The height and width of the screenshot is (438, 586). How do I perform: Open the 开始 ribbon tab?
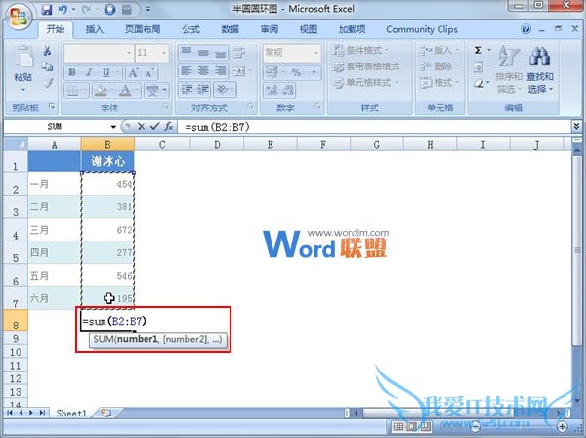[x=56, y=29]
